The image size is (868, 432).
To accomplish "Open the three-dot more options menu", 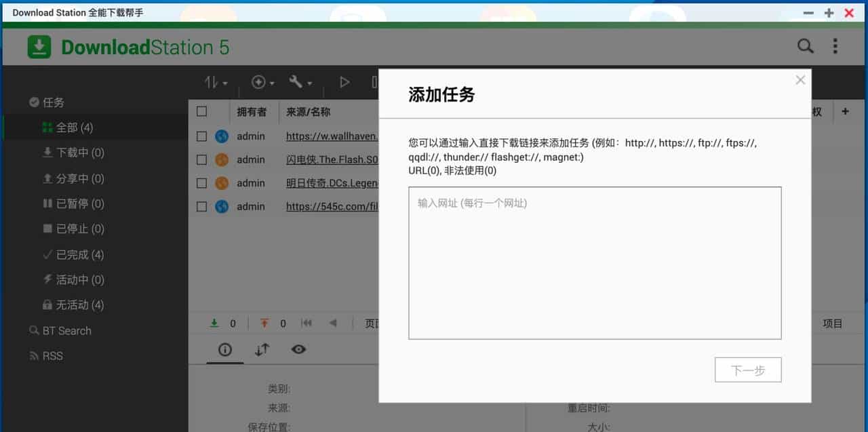I will click(x=835, y=46).
